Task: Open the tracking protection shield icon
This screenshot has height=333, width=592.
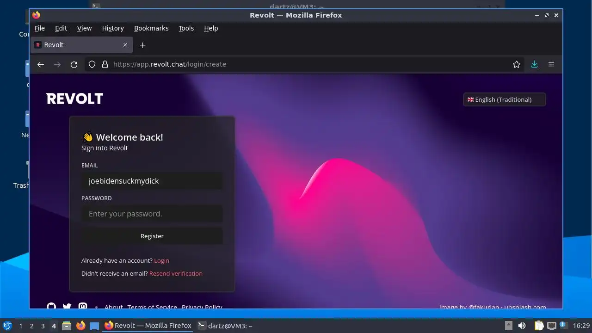Action: coord(92,64)
